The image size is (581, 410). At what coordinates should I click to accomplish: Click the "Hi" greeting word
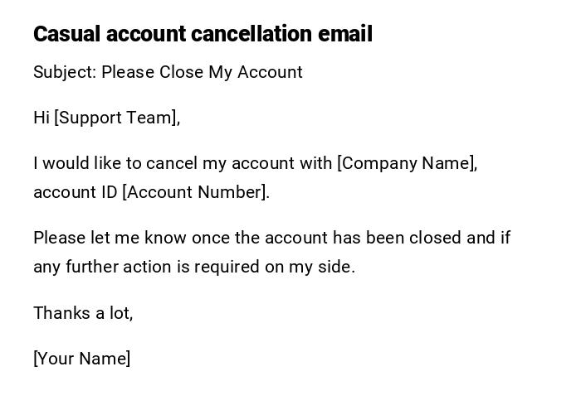[41, 118]
